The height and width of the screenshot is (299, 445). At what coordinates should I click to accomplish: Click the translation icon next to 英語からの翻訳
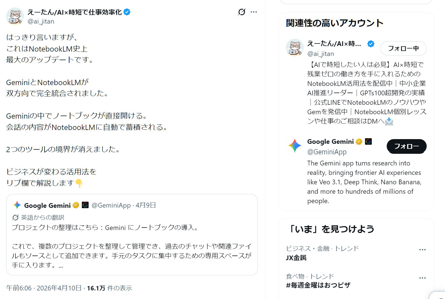(16, 218)
